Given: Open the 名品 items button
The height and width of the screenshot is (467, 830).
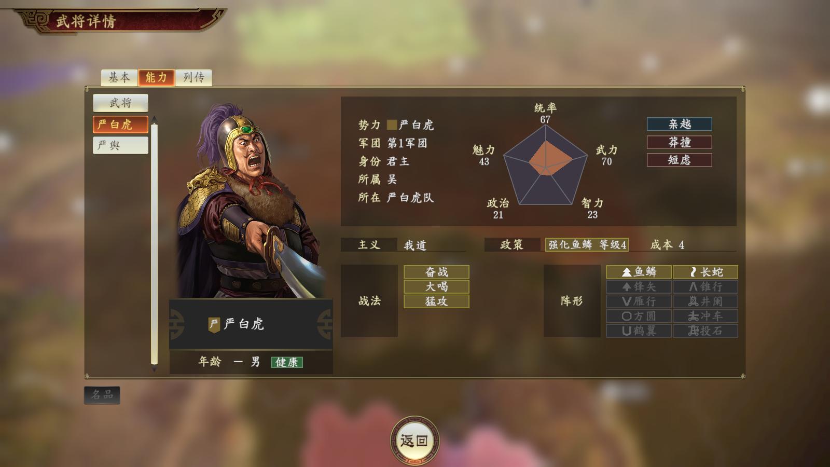Looking at the screenshot, I should point(102,395).
